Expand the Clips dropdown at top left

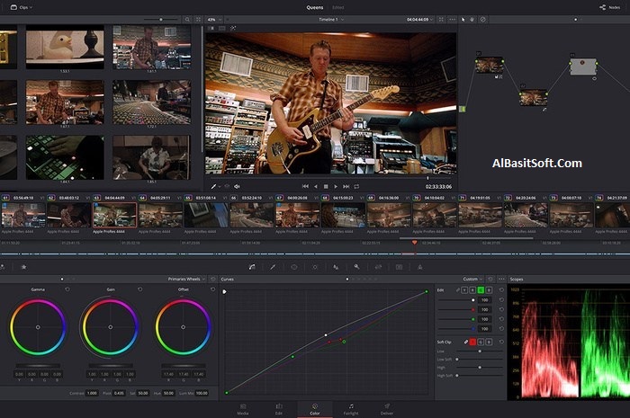pos(22,7)
